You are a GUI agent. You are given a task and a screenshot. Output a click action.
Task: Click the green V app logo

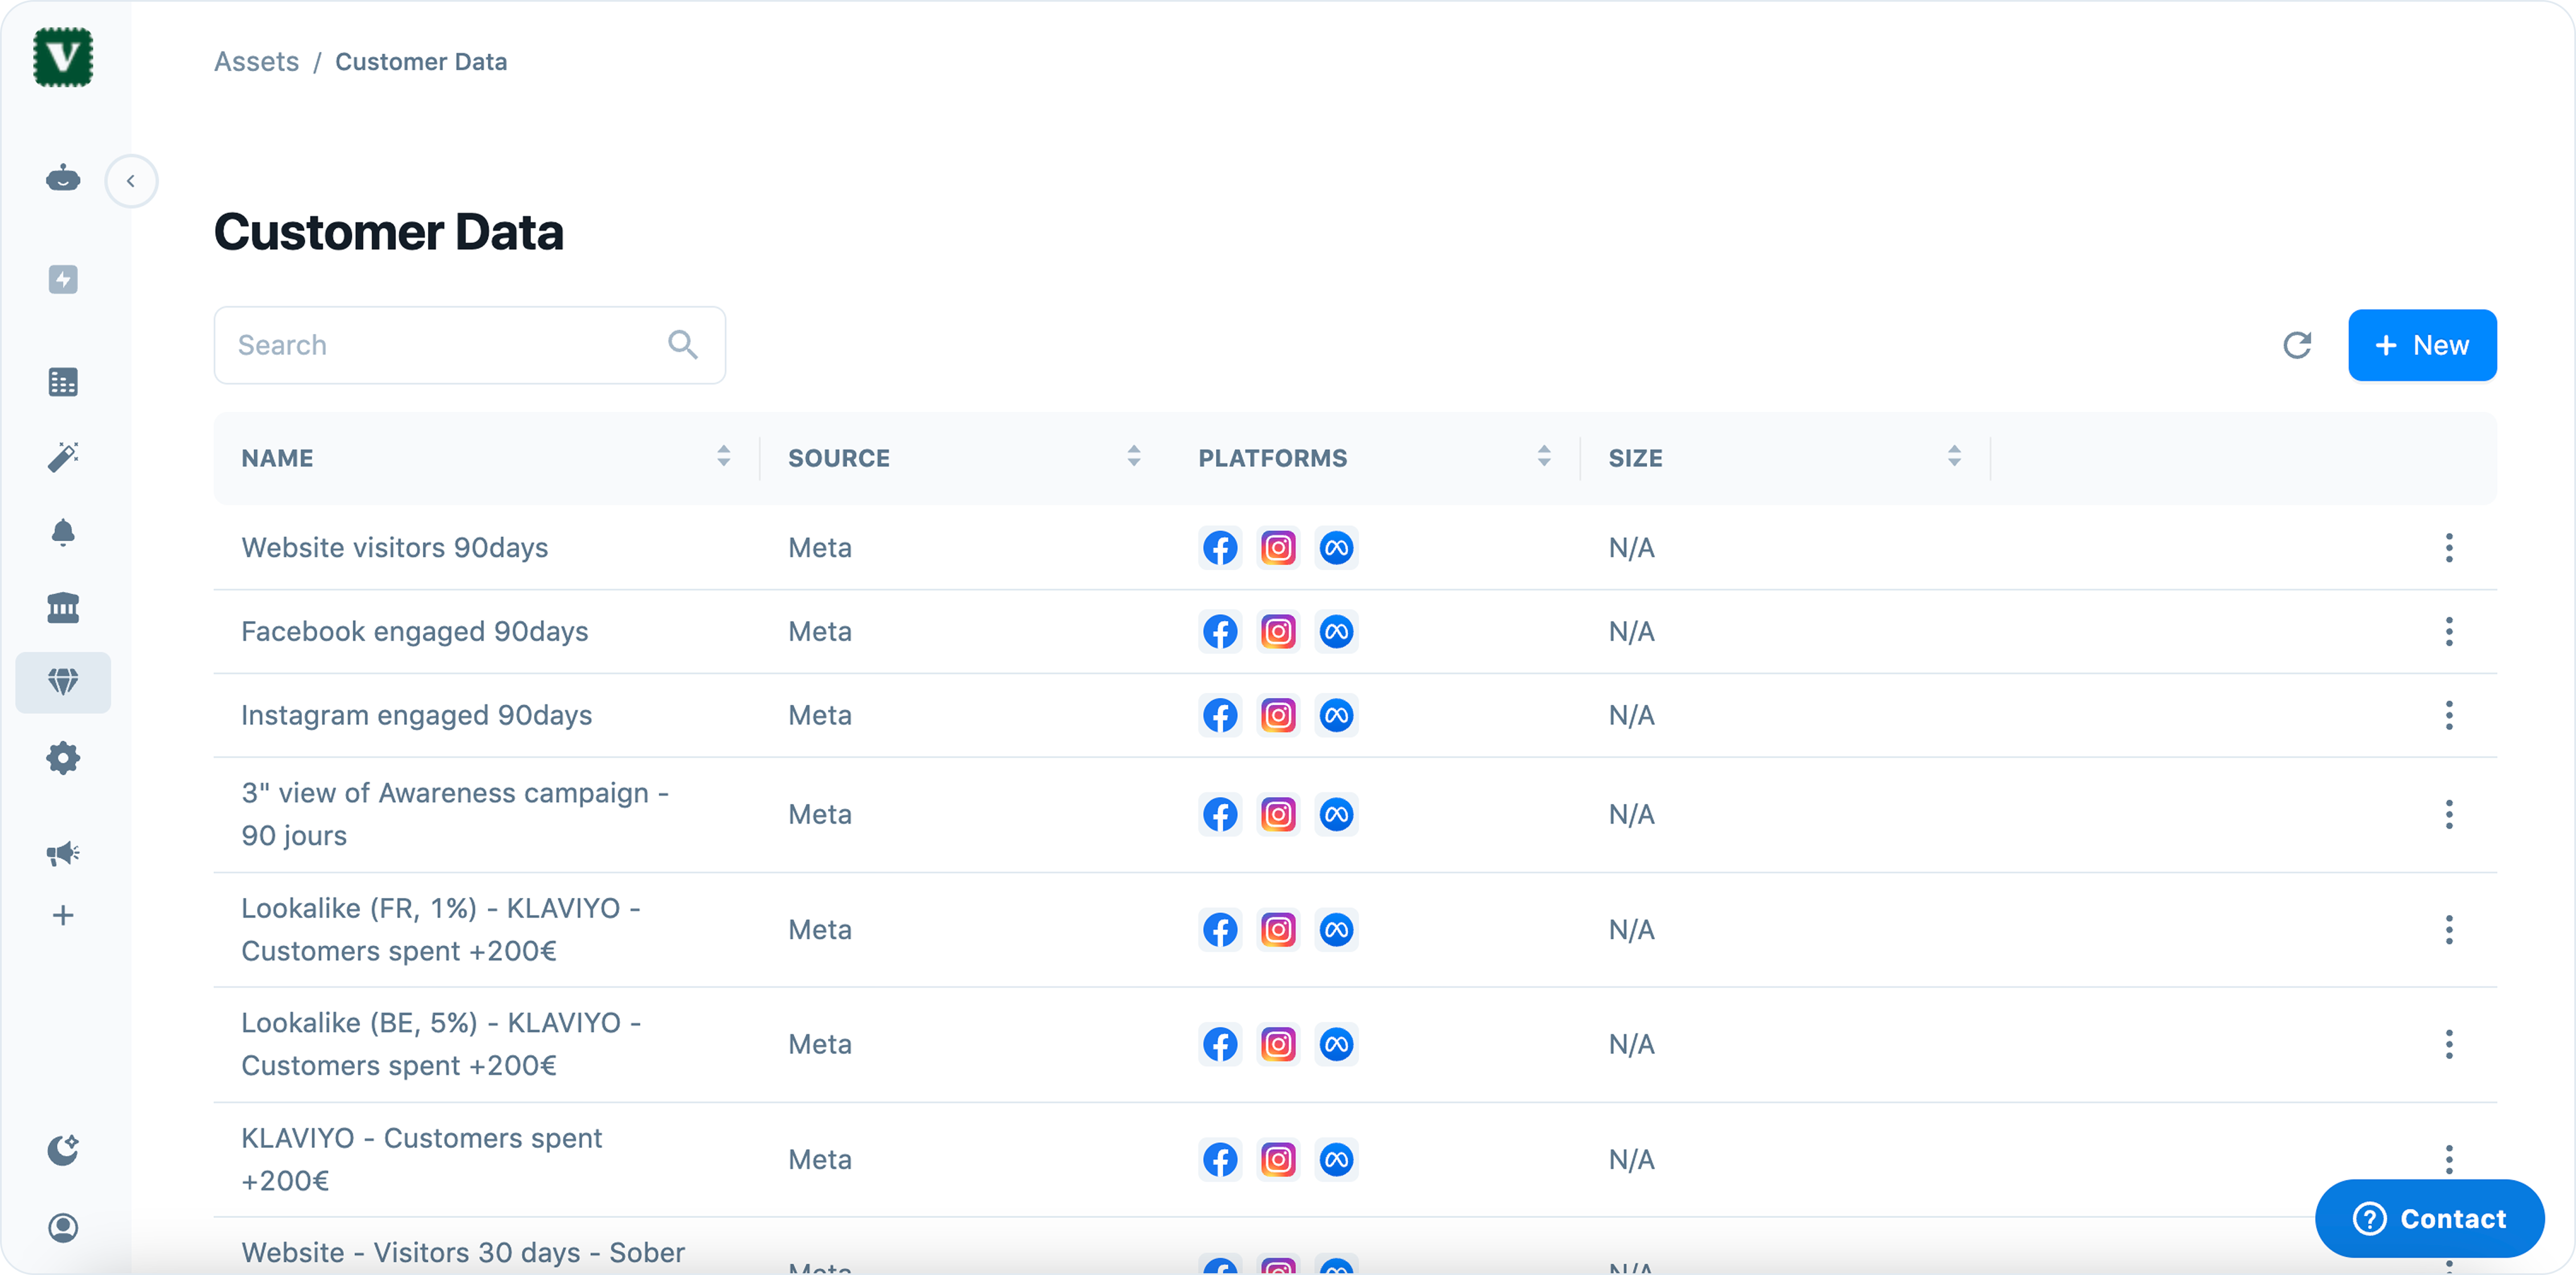click(x=63, y=58)
